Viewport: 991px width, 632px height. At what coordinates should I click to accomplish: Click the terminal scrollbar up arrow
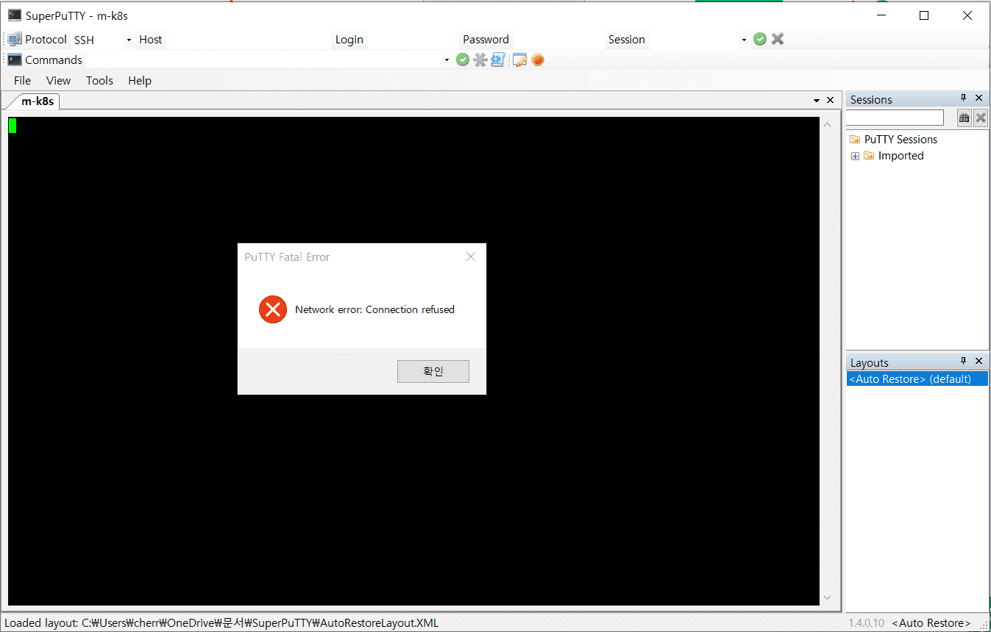827,126
